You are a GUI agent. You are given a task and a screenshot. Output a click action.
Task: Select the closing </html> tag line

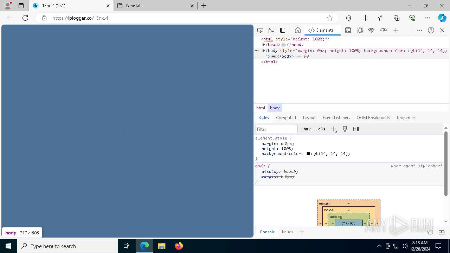269,62
